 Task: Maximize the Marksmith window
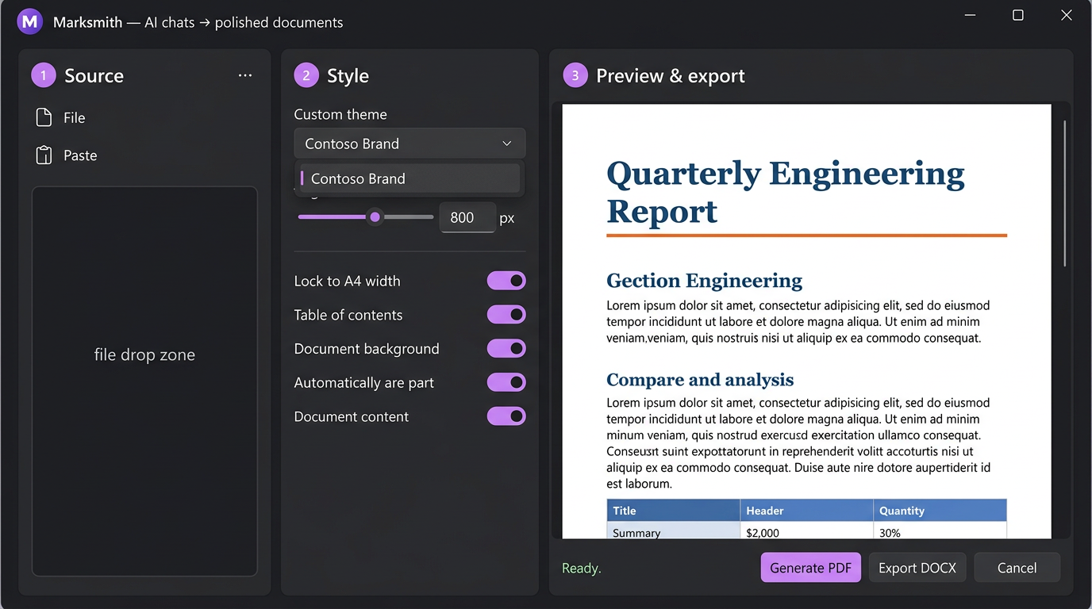pos(1018,15)
